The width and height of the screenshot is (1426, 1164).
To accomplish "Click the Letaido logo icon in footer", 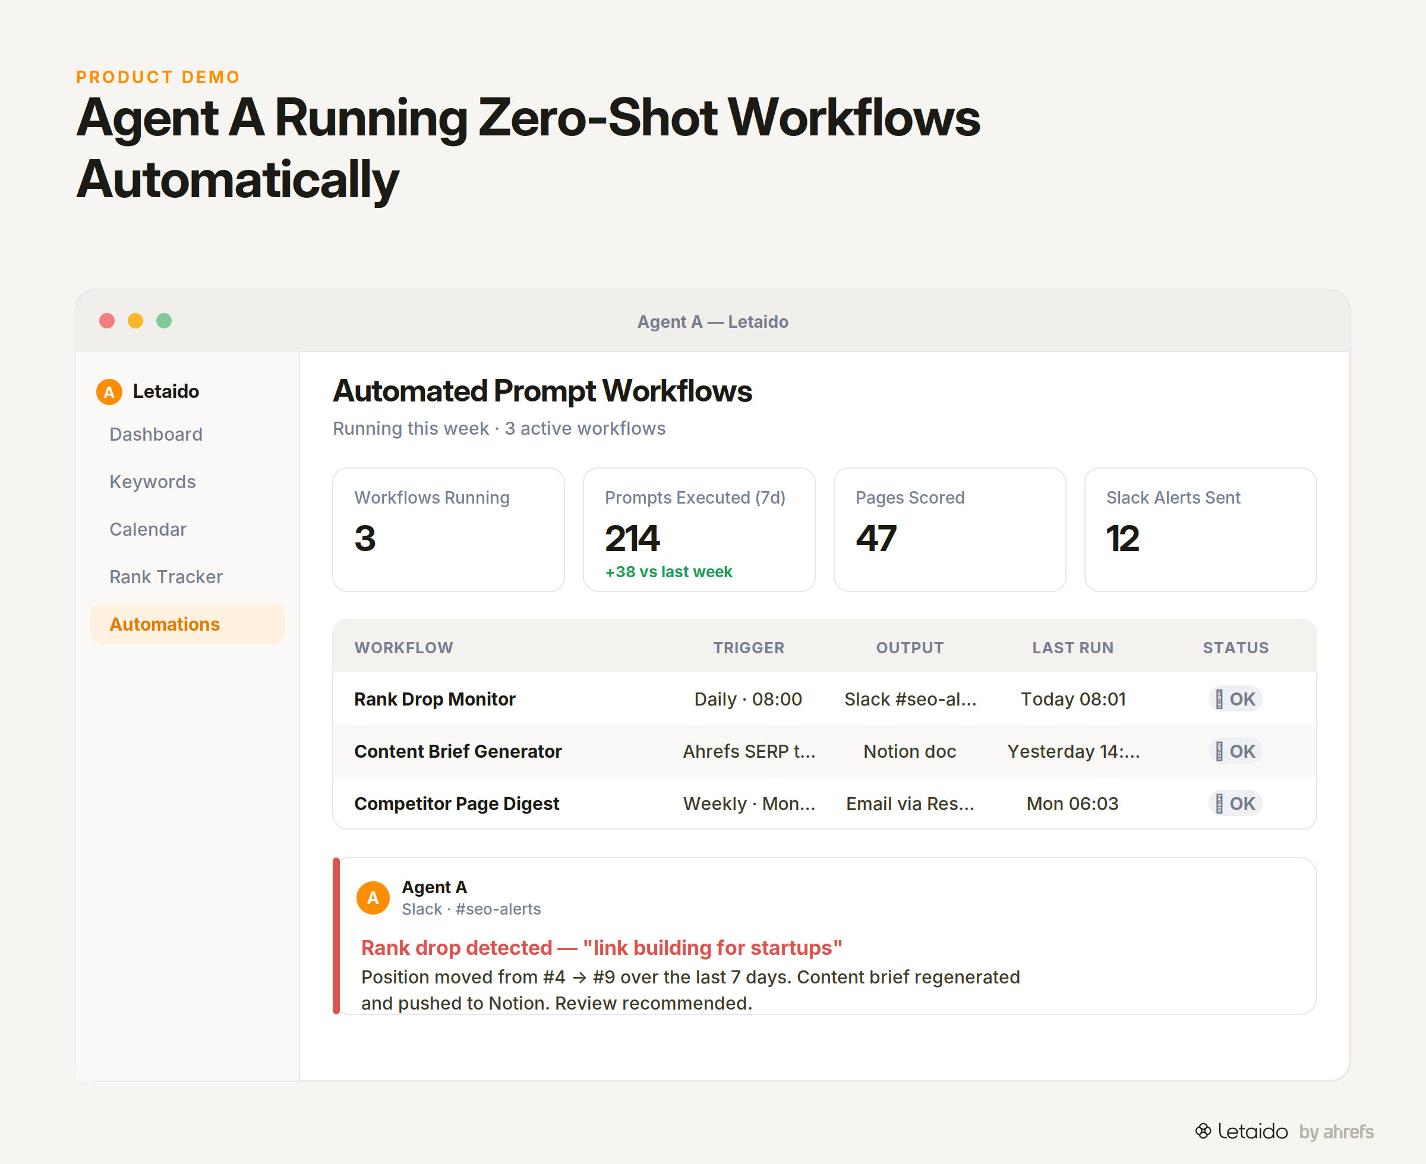I will (x=1203, y=1131).
